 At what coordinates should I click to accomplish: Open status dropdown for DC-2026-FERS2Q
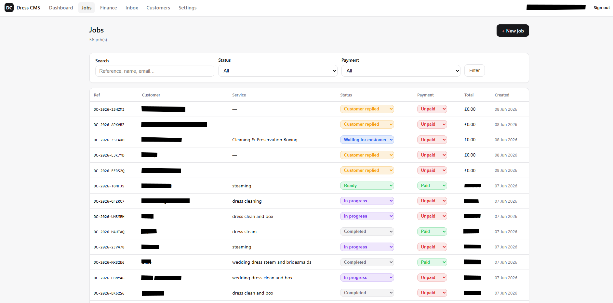point(367,170)
